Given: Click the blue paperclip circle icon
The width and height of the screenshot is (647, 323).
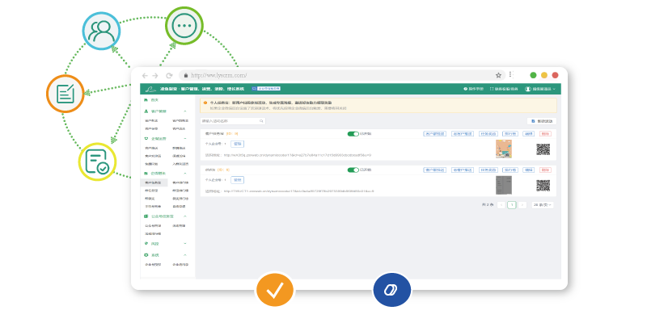Looking at the screenshot, I should 391,291.
